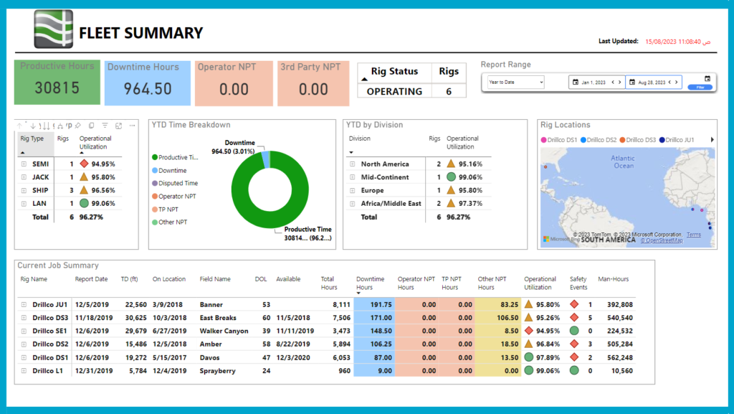The width and height of the screenshot is (734, 414).
Task: Click the Sprayberry field name cell
Action: pyautogui.click(x=218, y=370)
